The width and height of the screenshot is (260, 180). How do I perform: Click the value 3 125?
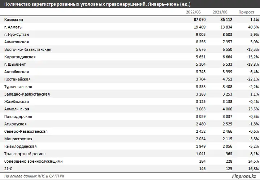click(201, 101)
